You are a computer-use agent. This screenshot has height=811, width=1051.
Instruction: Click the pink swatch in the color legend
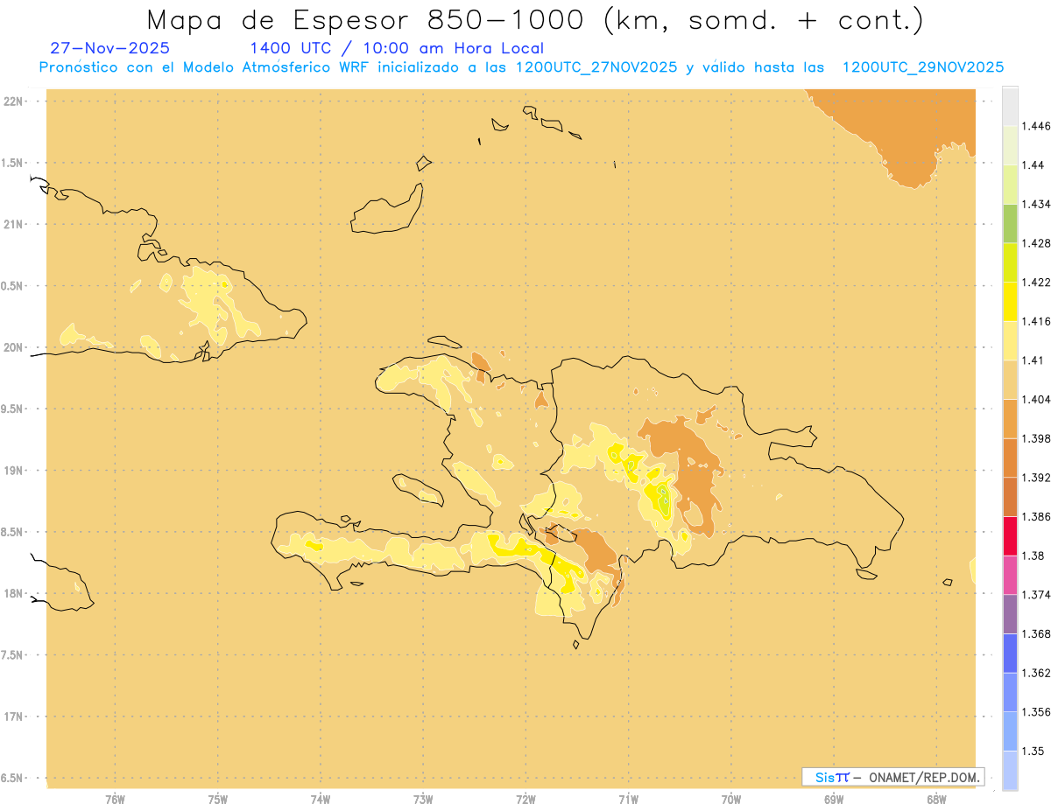[x=1010, y=575]
